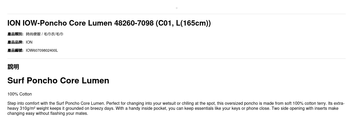Click the product code IOW60709802400L
The height and width of the screenshot is (128, 351).
tap(42, 50)
